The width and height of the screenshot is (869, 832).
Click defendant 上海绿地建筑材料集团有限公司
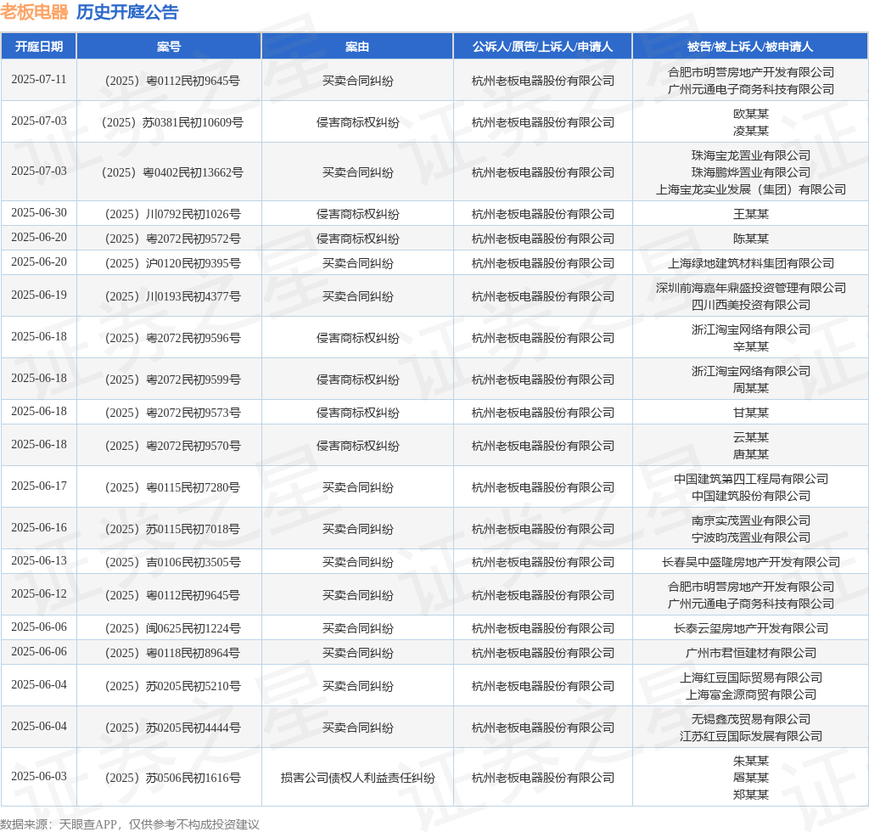tap(750, 263)
